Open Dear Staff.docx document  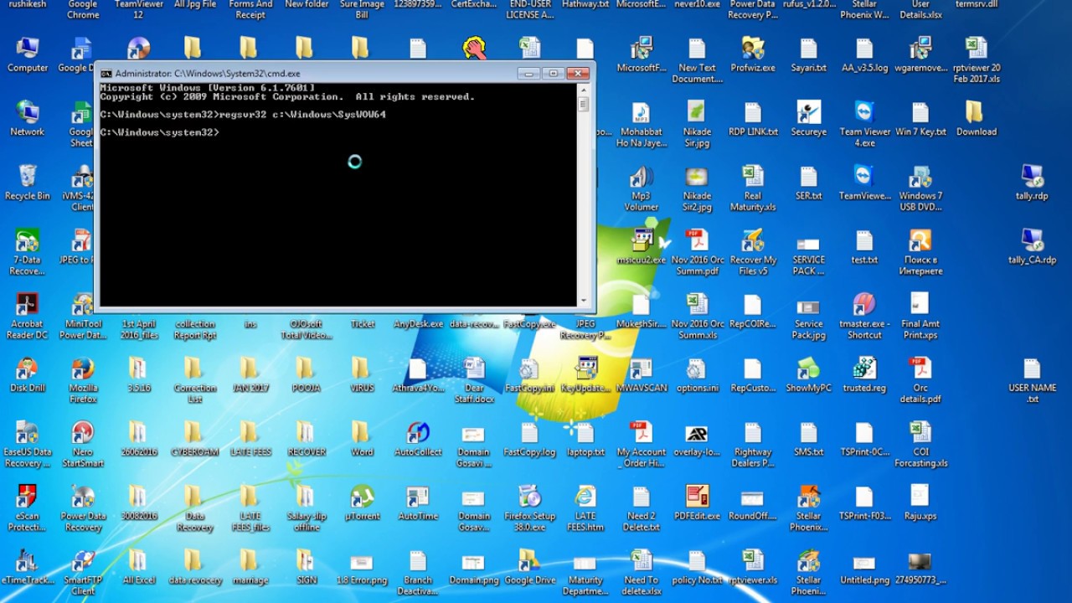coord(474,379)
